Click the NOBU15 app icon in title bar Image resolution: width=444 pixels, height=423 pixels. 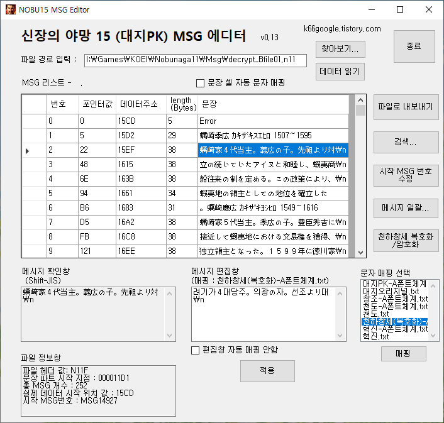click(x=11, y=9)
